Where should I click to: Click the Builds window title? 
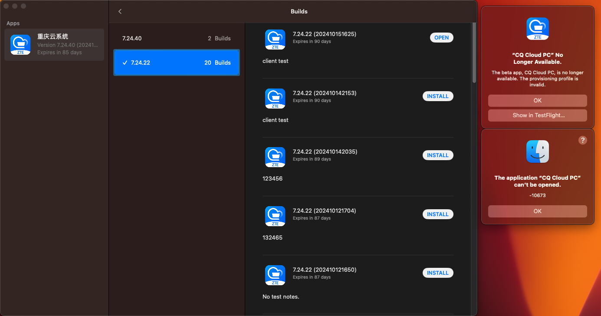[x=299, y=11]
